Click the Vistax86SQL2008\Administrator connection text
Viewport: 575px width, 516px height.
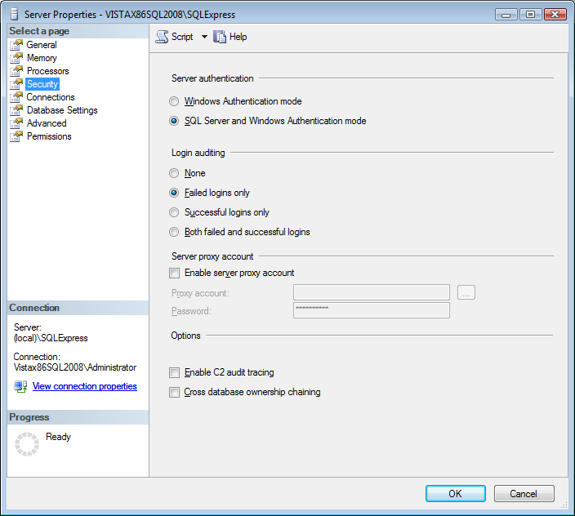click(x=75, y=367)
